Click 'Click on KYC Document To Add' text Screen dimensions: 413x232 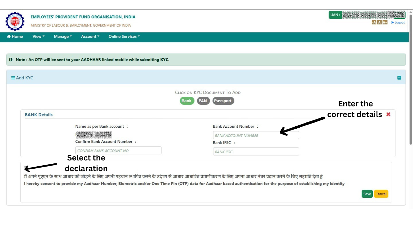tap(208, 93)
